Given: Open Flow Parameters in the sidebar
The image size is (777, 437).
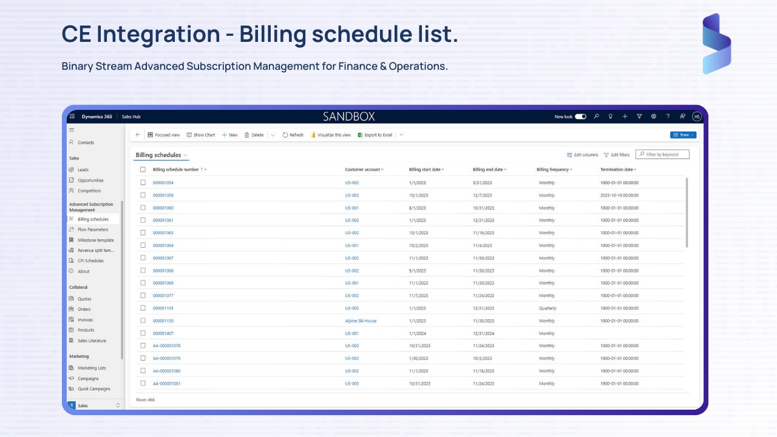Looking at the screenshot, I should (93, 229).
